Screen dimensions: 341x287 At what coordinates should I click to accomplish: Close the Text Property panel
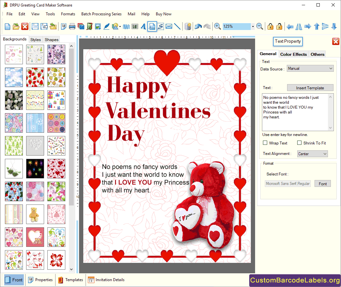[335, 41]
